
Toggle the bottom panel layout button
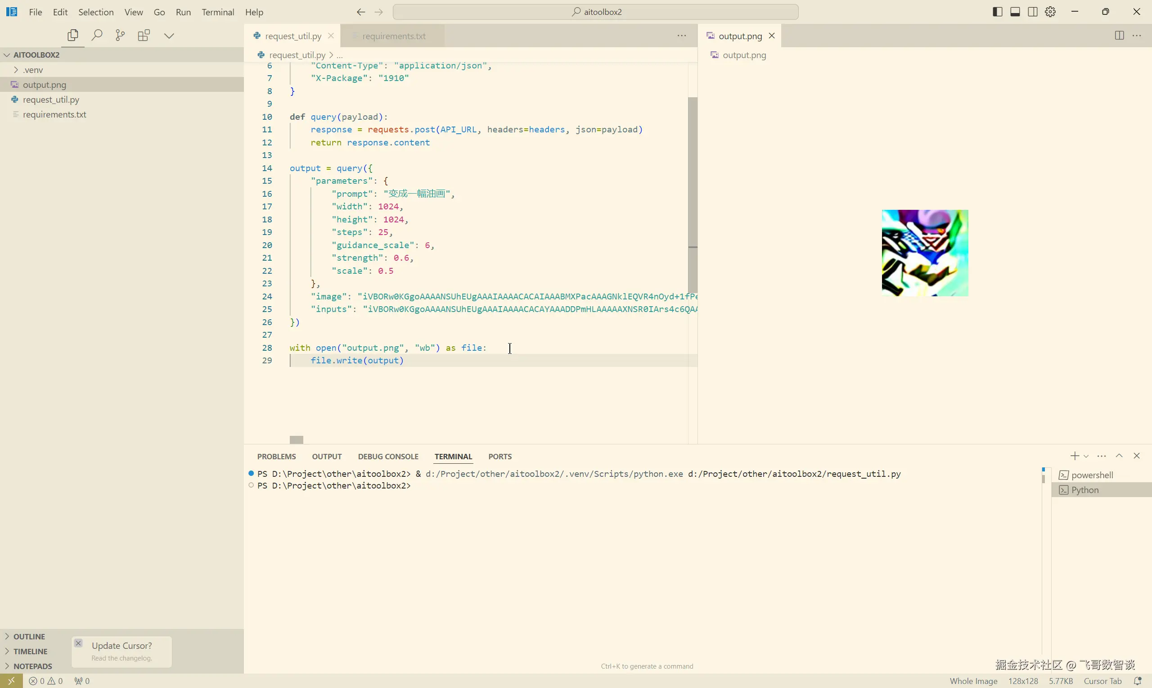1015,12
